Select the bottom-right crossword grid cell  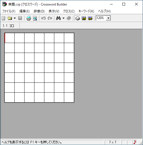tap(69, 97)
